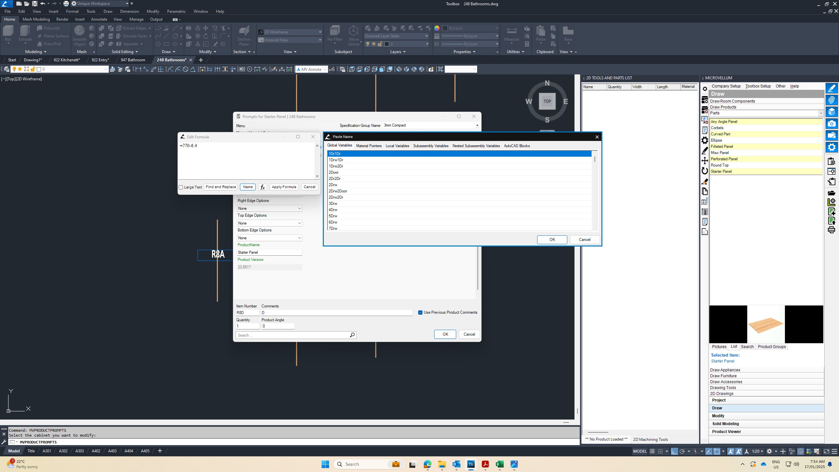Click the Find and Replace button
This screenshot has height=472, width=839.
click(221, 187)
